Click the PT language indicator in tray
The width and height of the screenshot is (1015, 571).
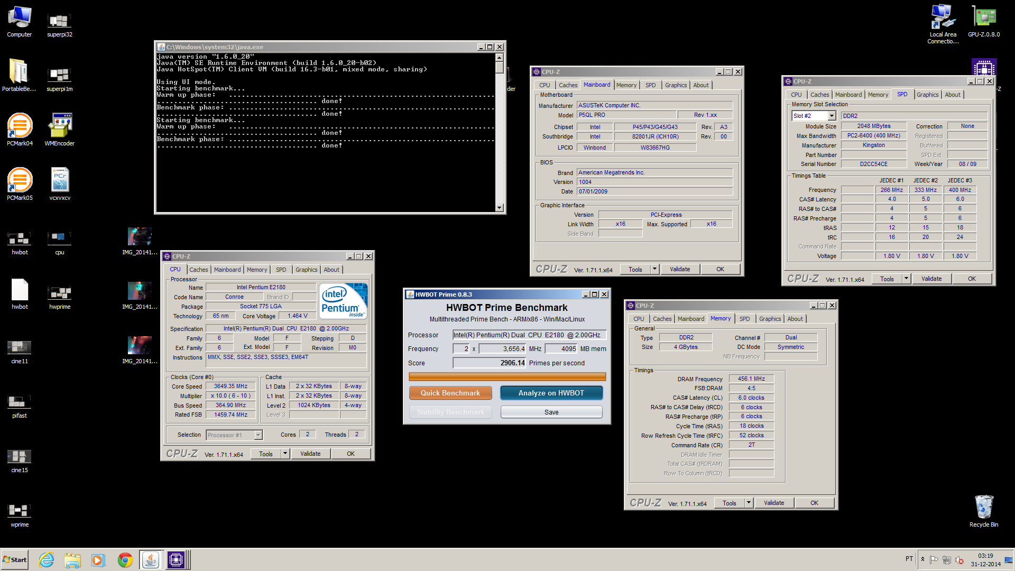point(909,559)
